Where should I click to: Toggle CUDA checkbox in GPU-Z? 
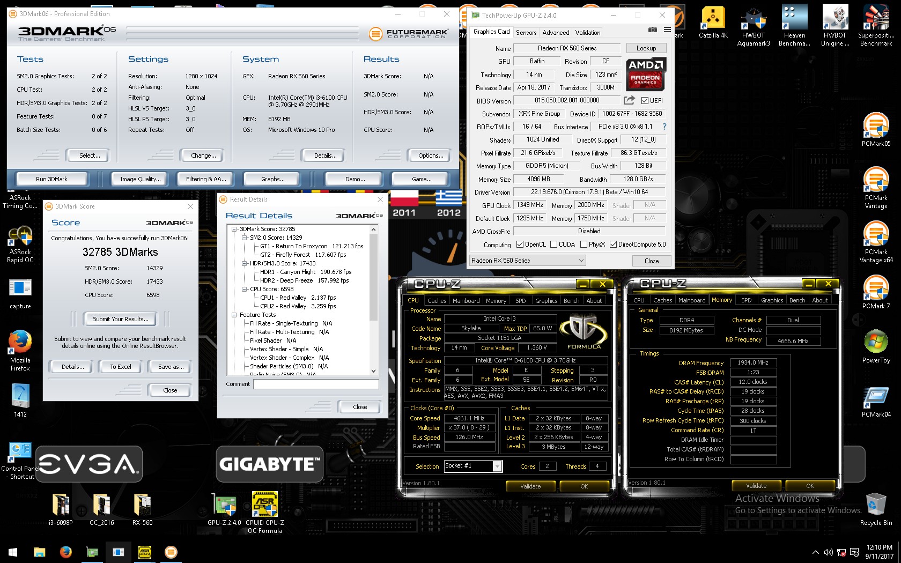click(x=553, y=245)
